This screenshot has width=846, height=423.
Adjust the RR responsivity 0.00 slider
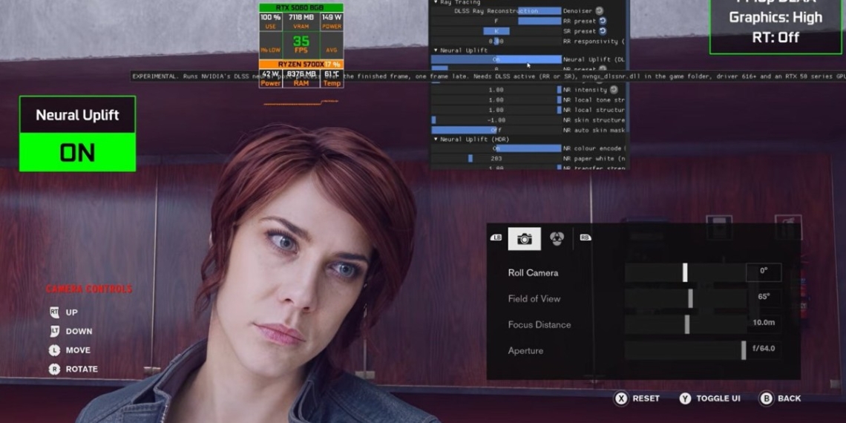[496, 41]
